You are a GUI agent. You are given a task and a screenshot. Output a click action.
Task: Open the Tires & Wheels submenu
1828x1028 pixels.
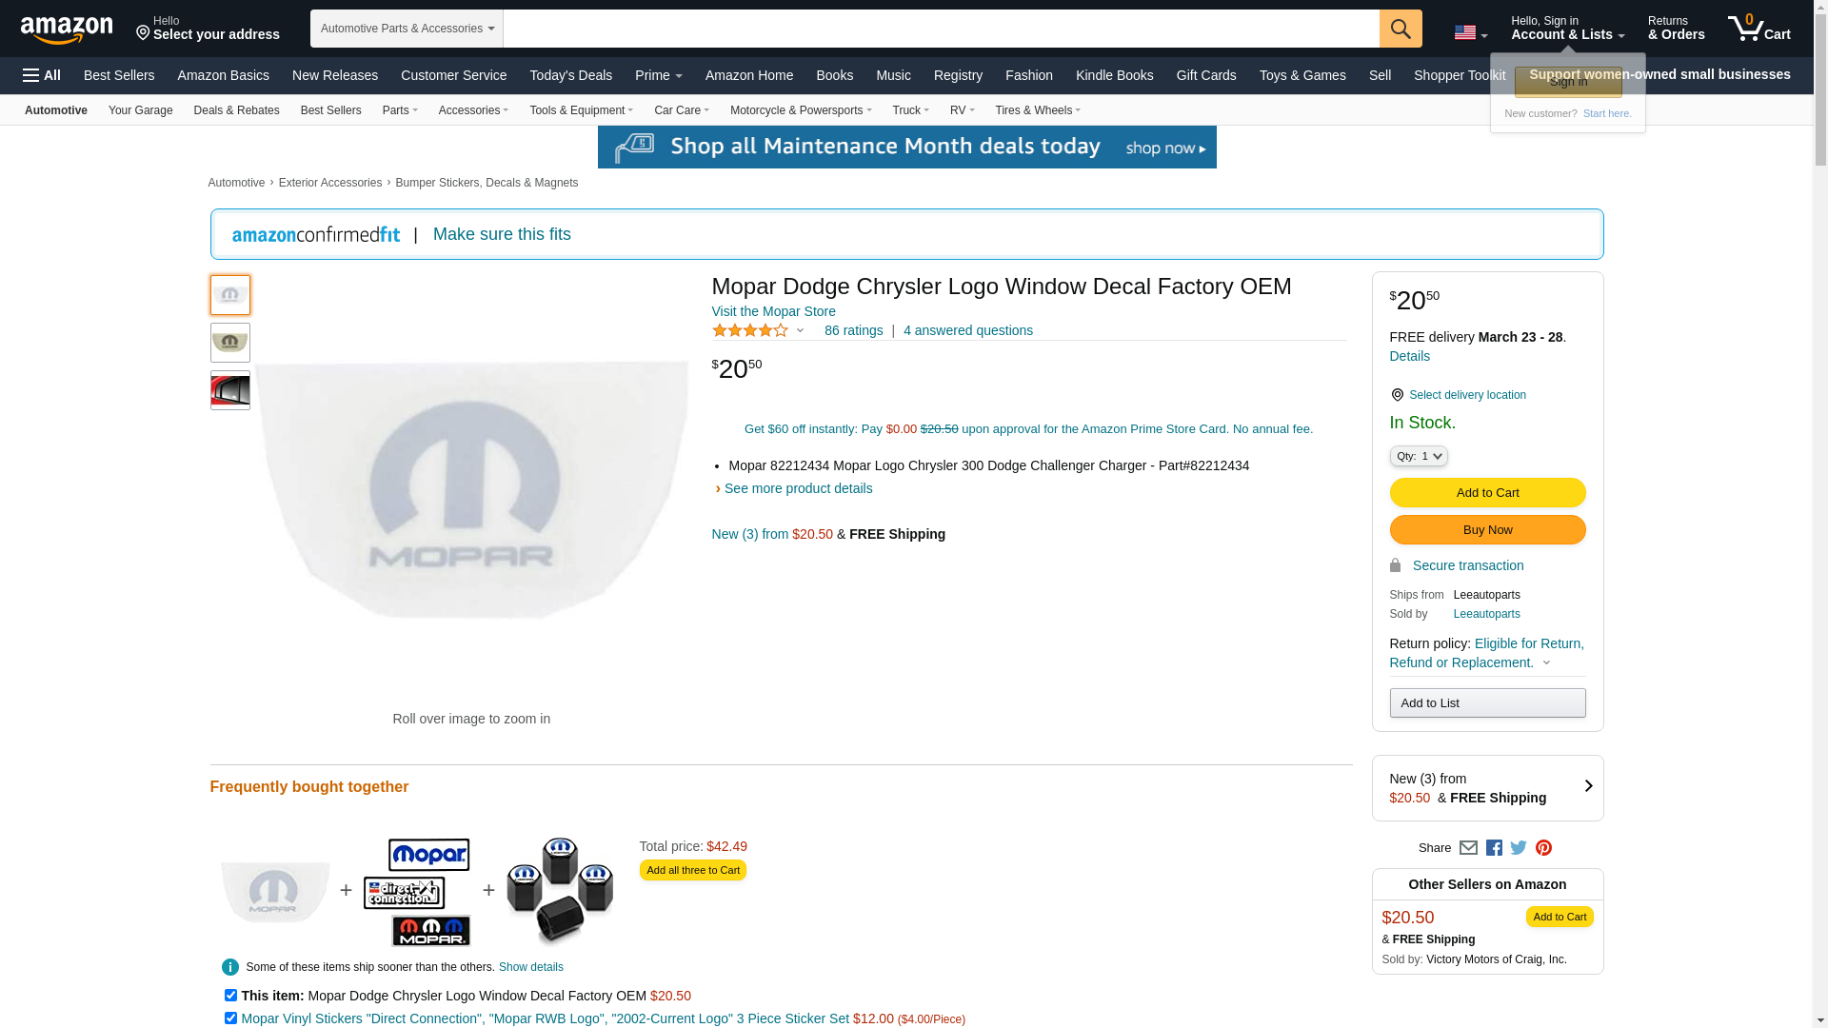click(x=1037, y=110)
